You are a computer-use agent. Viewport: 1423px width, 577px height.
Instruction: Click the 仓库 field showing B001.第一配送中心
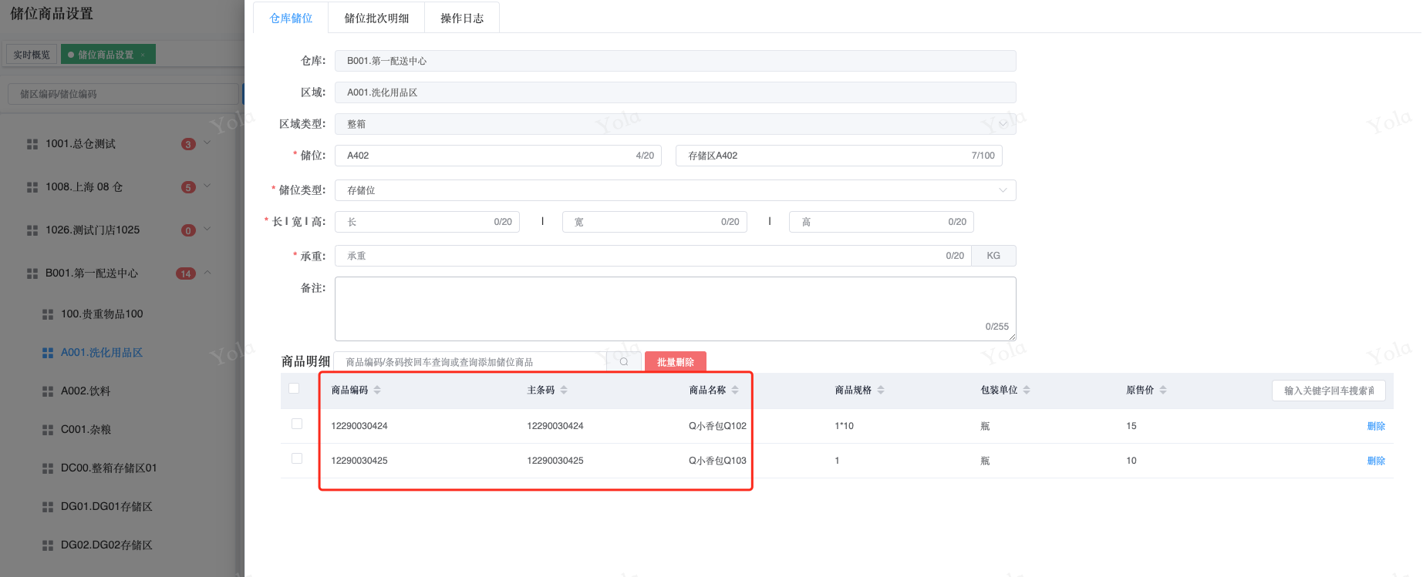[675, 61]
